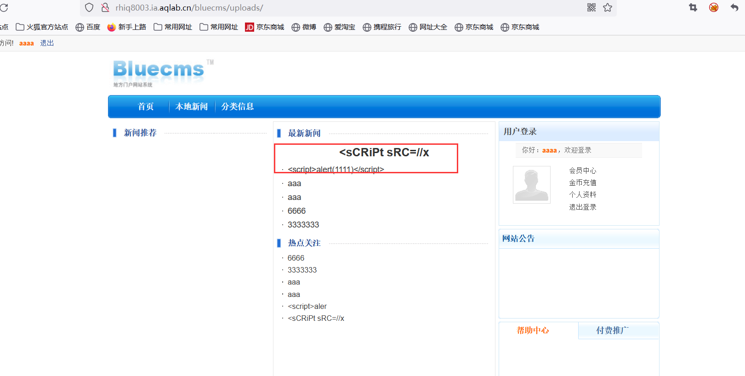Open the 爱淘宝 bookmark
Image resolution: width=745 pixels, height=376 pixels.
tap(340, 27)
